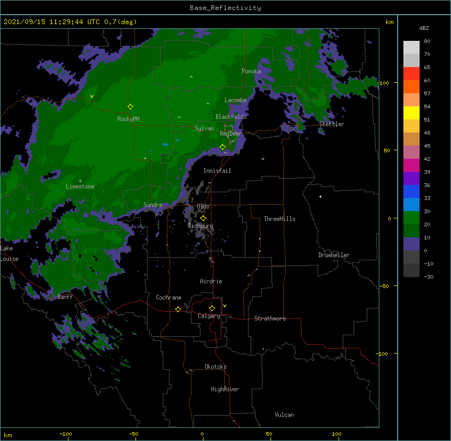Click the 80 value in dBZ legend

[427, 41]
